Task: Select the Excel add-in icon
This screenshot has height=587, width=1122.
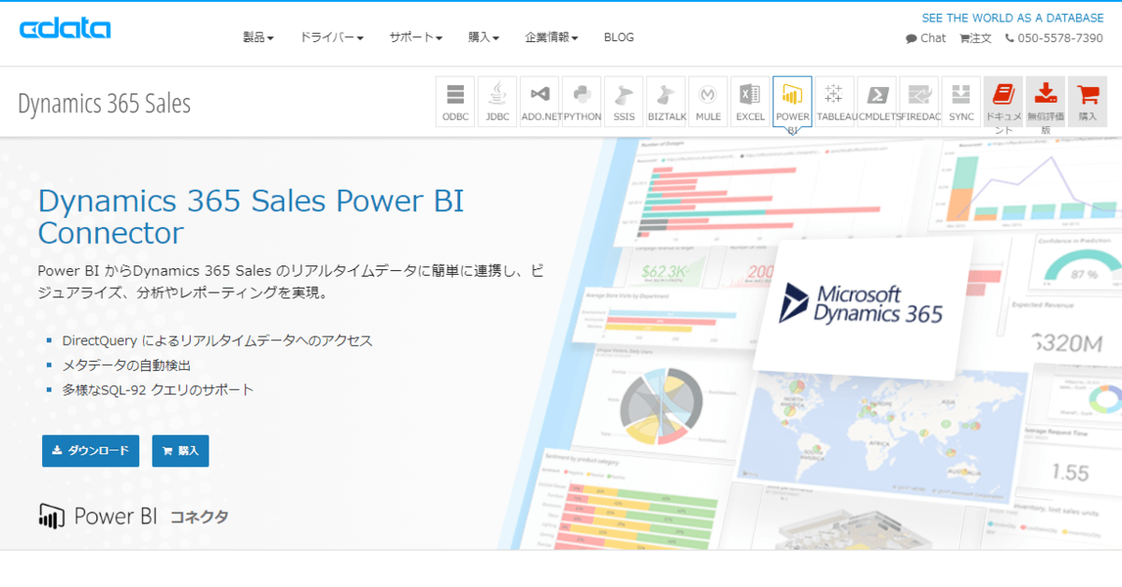Action: click(x=750, y=101)
